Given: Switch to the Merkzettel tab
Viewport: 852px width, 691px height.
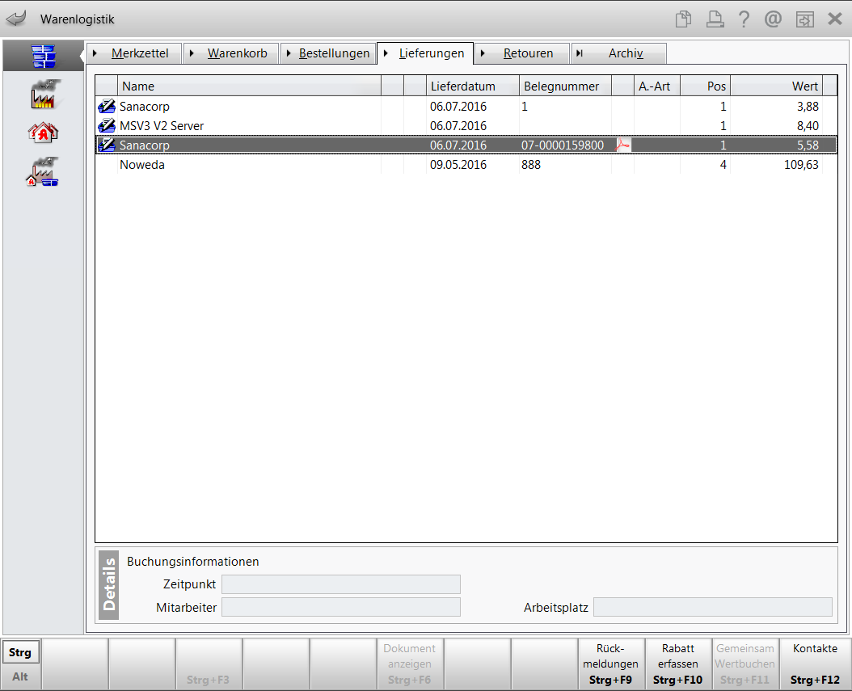Looking at the screenshot, I should (134, 53).
